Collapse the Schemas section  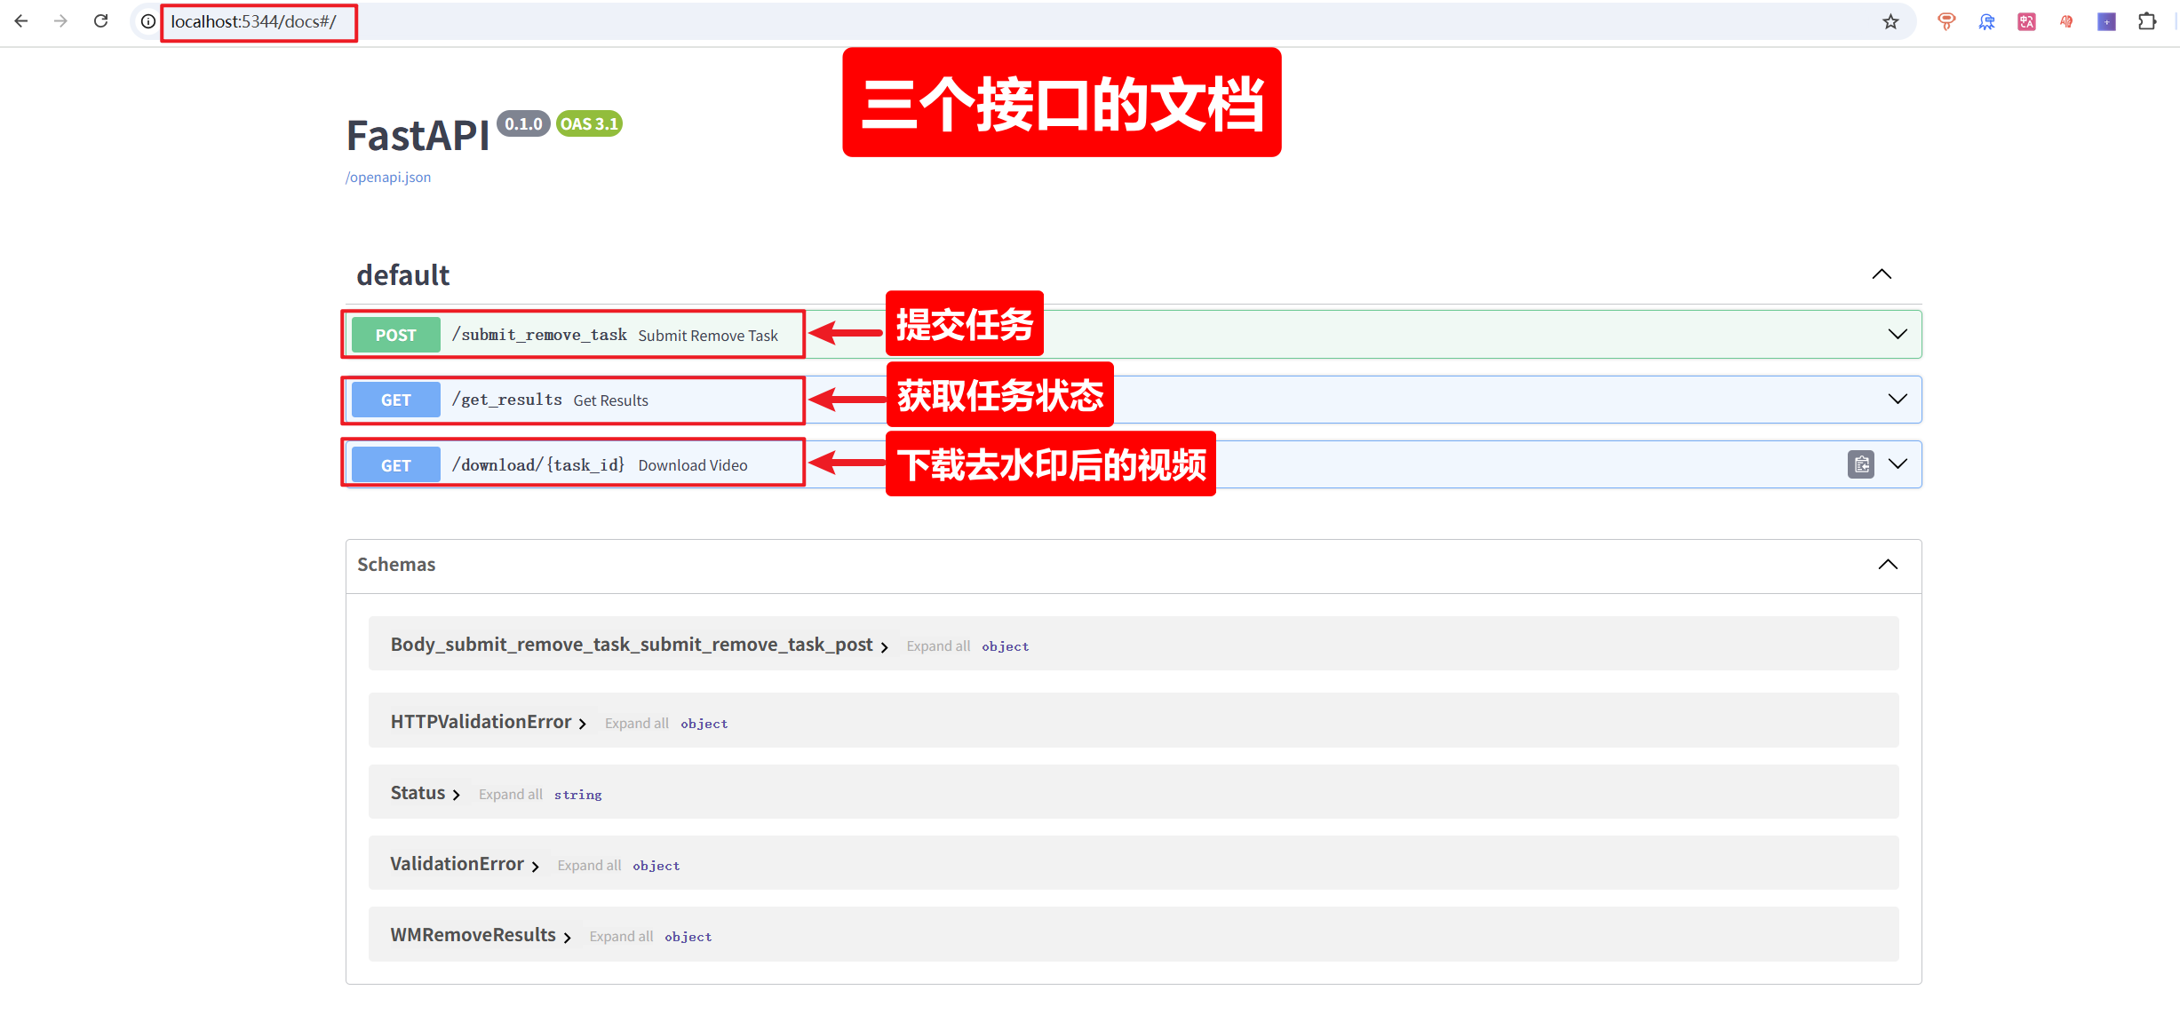tap(1888, 565)
